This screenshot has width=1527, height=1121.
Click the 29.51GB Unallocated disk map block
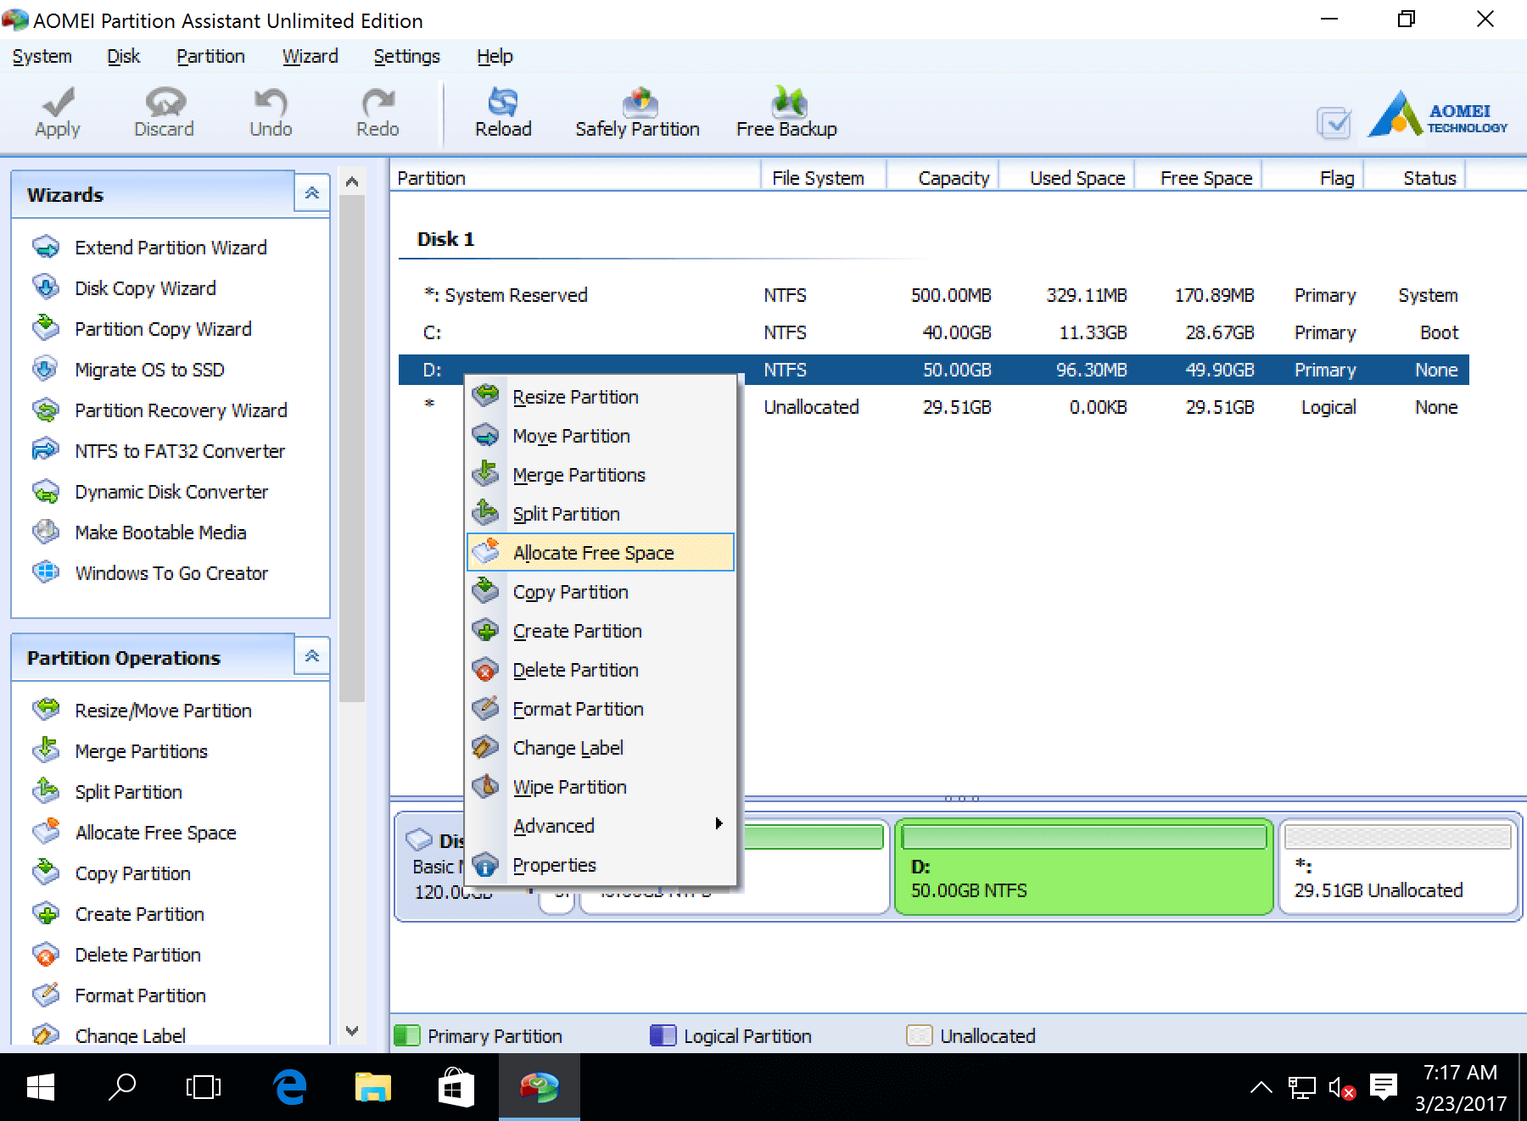tap(1397, 867)
